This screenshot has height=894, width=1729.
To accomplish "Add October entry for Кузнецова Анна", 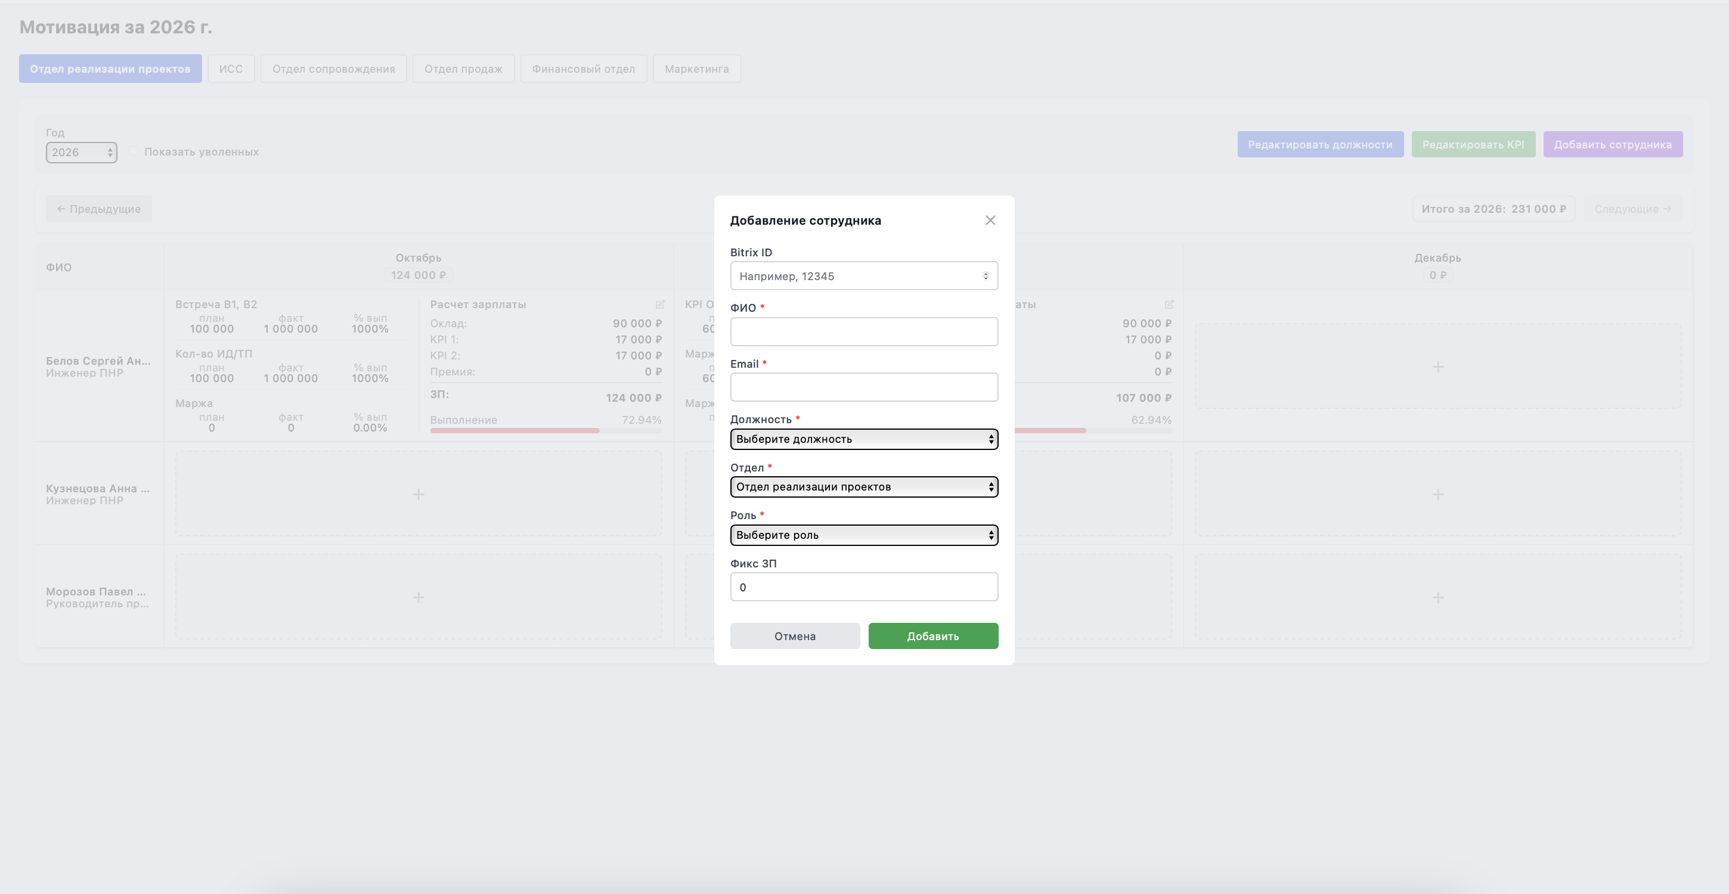I will tap(418, 494).
